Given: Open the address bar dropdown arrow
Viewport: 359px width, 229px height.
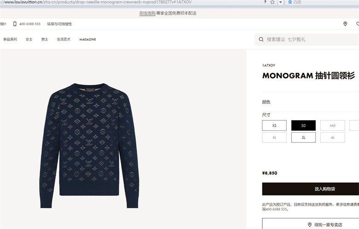Looking at the screenshot, I should coord(280,2).
